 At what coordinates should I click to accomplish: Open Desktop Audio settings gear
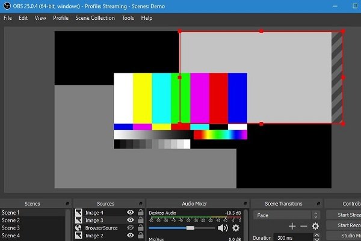click(235, 228)
